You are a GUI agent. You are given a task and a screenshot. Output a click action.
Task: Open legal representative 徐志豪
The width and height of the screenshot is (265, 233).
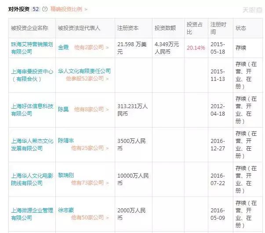click(66, 210)
